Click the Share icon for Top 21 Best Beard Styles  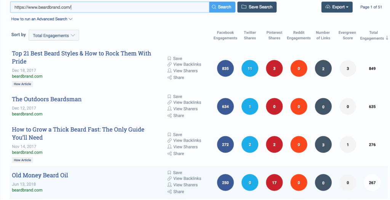[169, 78]
